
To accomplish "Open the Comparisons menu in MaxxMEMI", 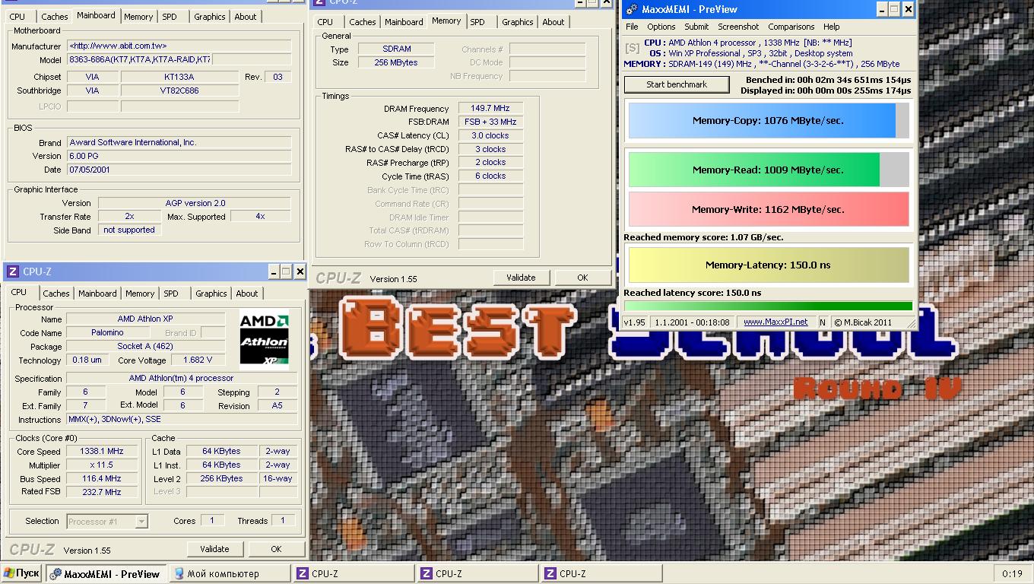I will point(791,27).
